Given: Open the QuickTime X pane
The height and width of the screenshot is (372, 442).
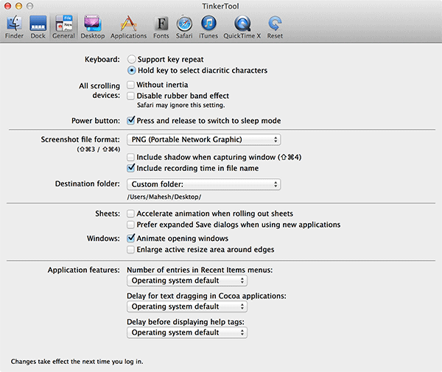Looking at the screenshot, I should coord(241,26).
